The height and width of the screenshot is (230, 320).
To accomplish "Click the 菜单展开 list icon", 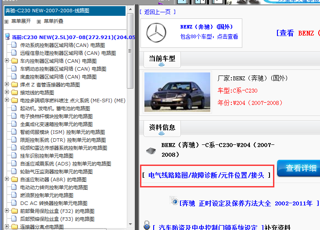I will (6, 22).
